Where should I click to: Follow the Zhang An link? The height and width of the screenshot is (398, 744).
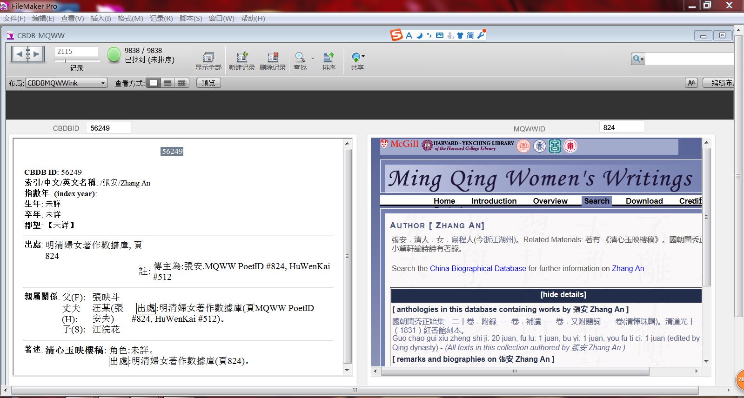point(628,268)
